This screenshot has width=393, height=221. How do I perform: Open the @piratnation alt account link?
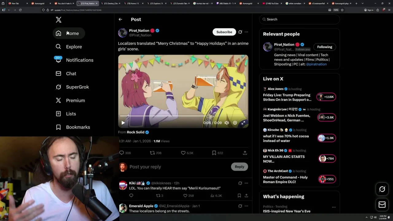(316, 64)
